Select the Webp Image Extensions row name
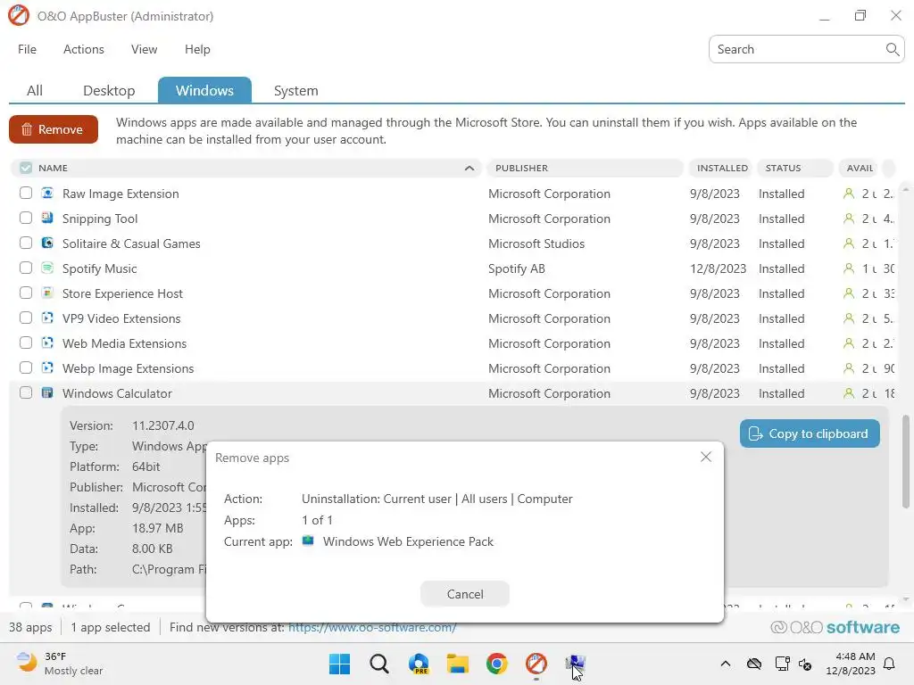 tap(128, 368)
